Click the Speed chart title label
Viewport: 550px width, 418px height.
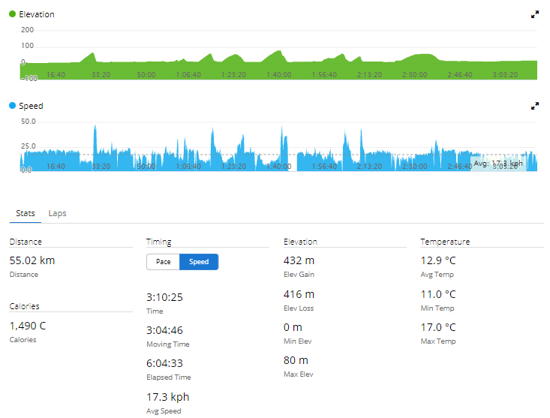(31, 107)
